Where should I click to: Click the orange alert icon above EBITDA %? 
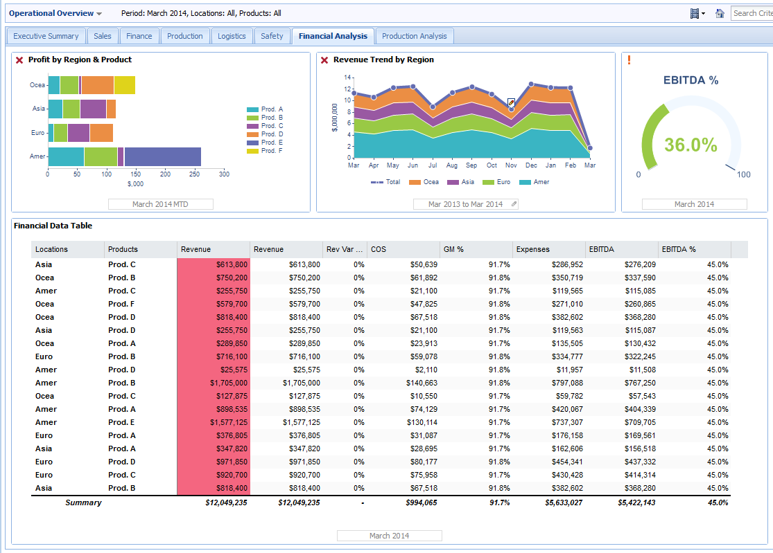click(x=629, y=60)
